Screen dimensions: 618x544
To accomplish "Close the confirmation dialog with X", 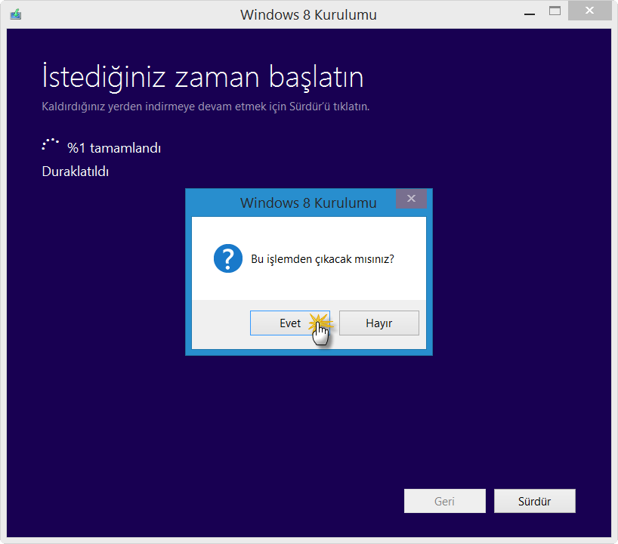I will [x=411, y=199].
